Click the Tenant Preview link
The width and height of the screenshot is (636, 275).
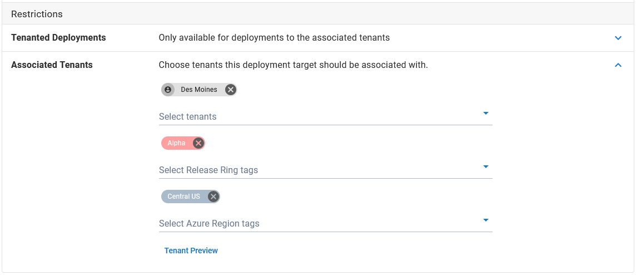click(x=191, y=251)
